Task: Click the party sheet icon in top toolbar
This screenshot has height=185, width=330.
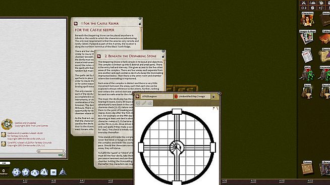Action: coord(312,3)
